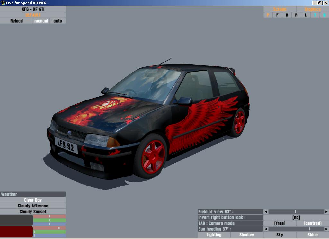
Task: Decrease field of view with left arrow
Action: click(x=266, y=212)
